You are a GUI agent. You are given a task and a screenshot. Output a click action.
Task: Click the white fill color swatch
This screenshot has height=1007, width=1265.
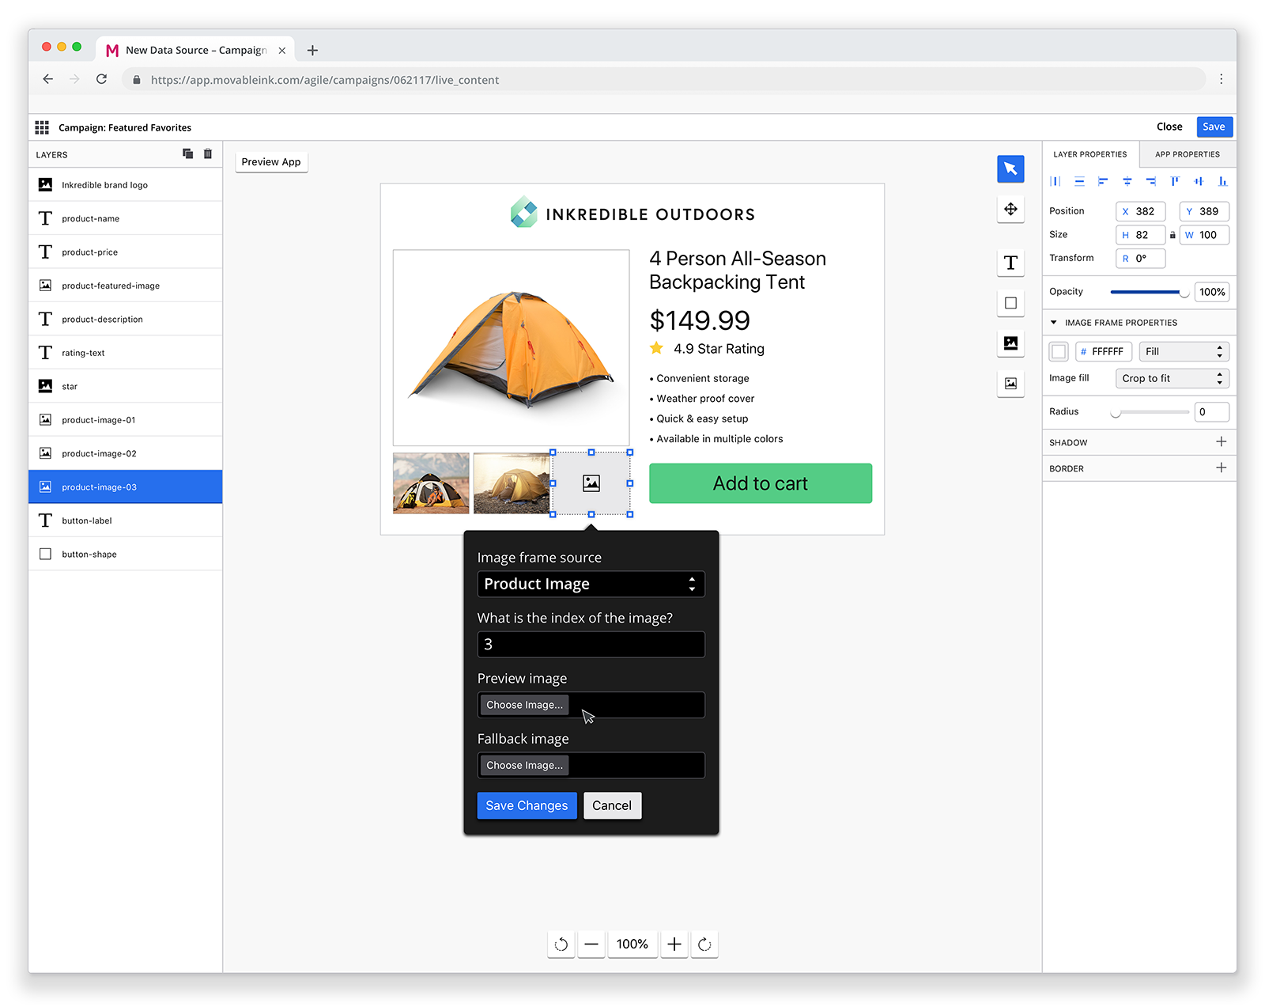(1059, 352)
